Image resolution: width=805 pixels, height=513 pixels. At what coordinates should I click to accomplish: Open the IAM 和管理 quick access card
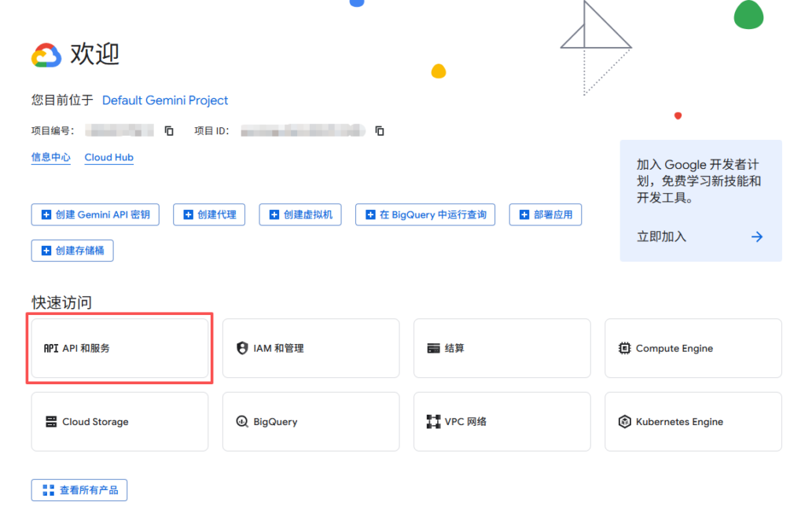click(311, 348)
